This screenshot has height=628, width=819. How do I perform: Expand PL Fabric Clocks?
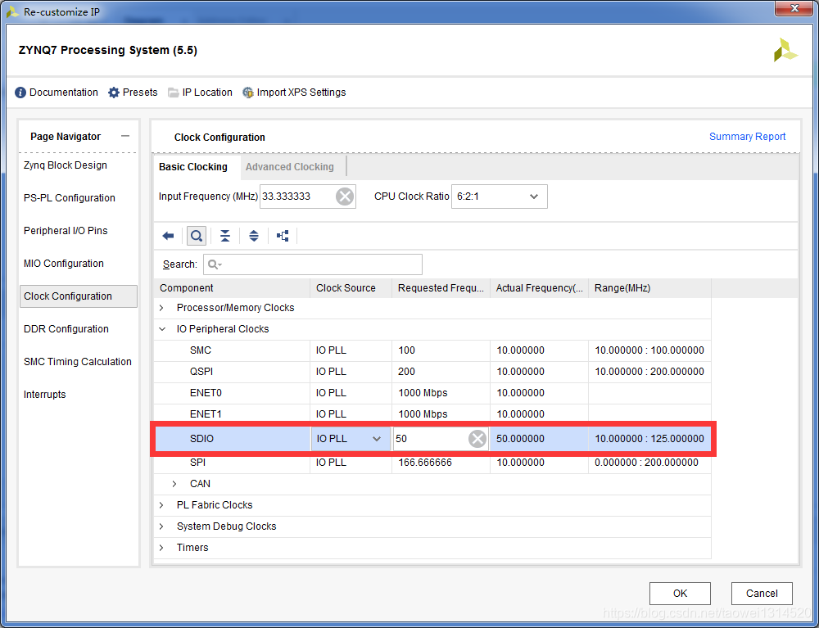pos(162,505)
